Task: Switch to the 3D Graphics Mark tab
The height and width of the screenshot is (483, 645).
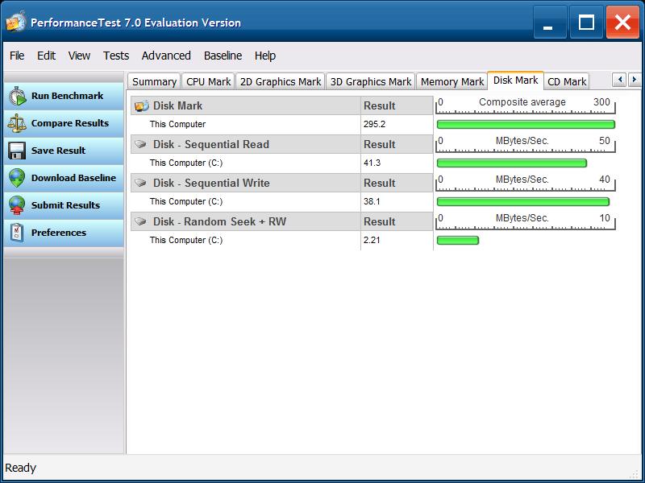Action: [x=371, y=82]
